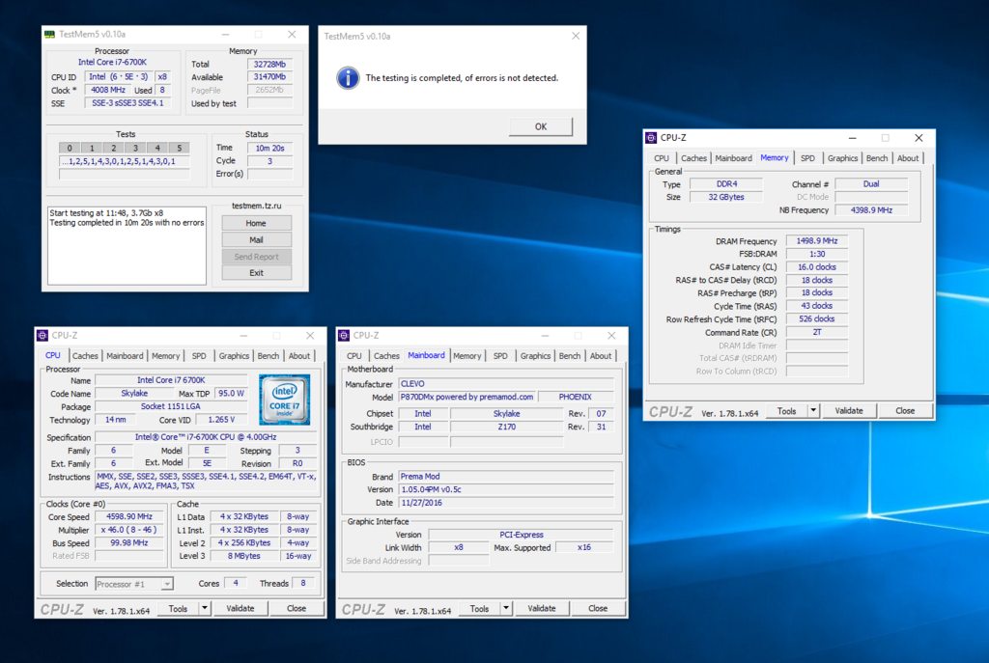Click the Row Refresh Cycle Time 526 clocks value

817,318
